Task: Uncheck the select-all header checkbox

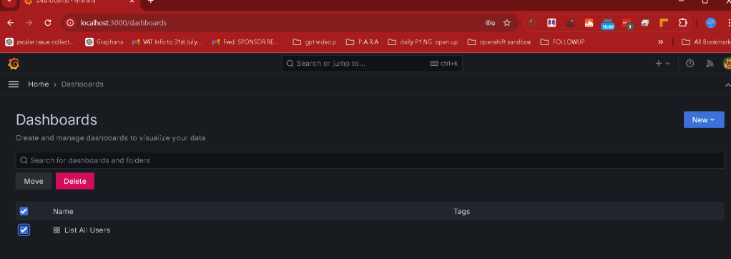Action: 24,211
